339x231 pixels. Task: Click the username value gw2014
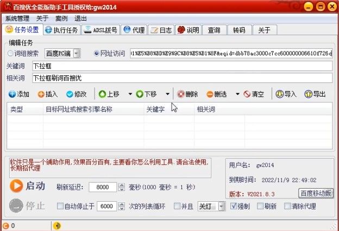[265, 165]
